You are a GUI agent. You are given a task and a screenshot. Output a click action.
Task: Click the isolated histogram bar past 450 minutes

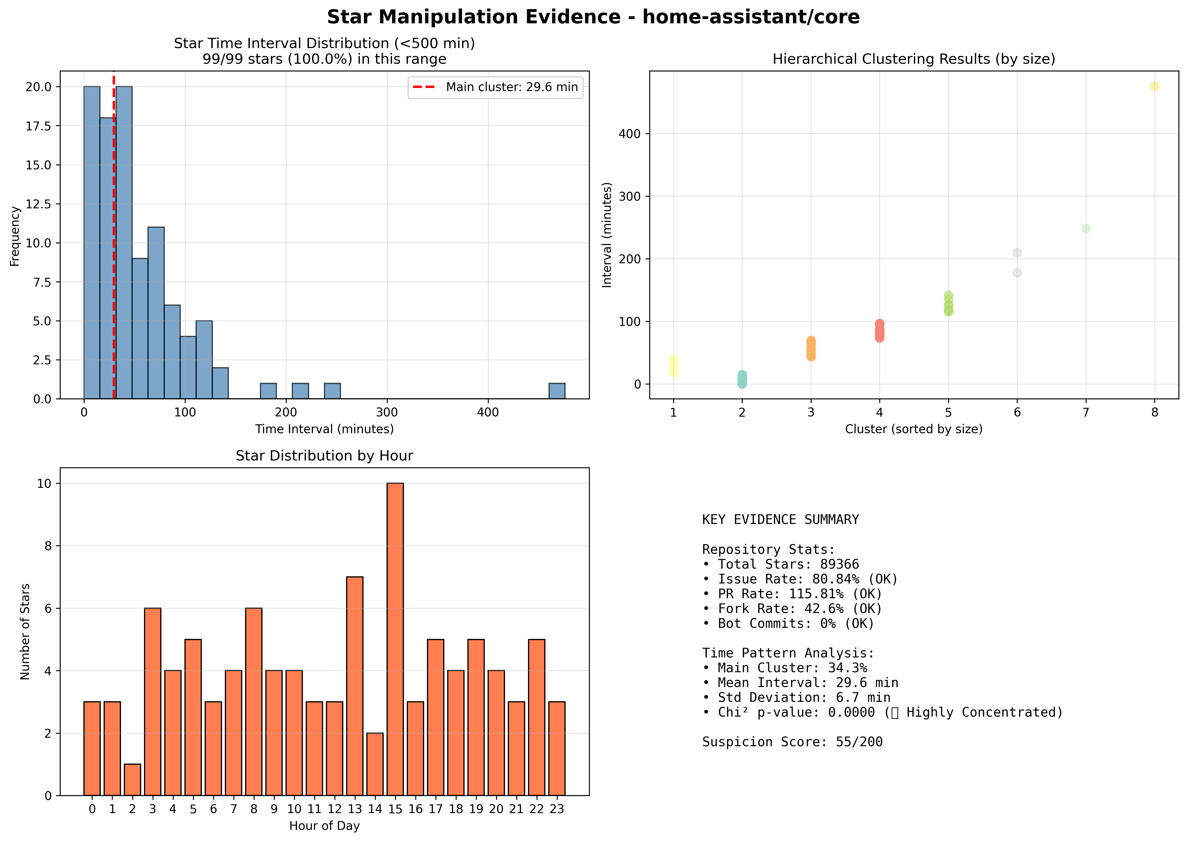557,391
